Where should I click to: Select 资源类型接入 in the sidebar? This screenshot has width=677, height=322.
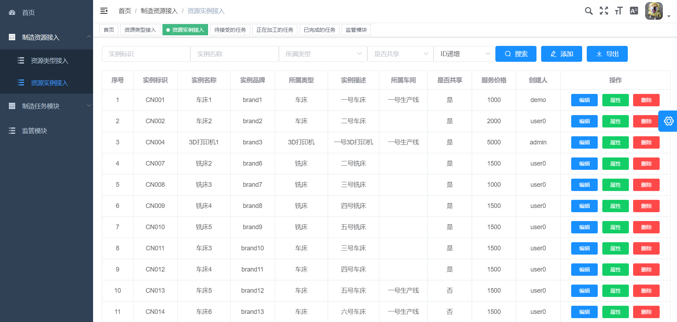49,61
